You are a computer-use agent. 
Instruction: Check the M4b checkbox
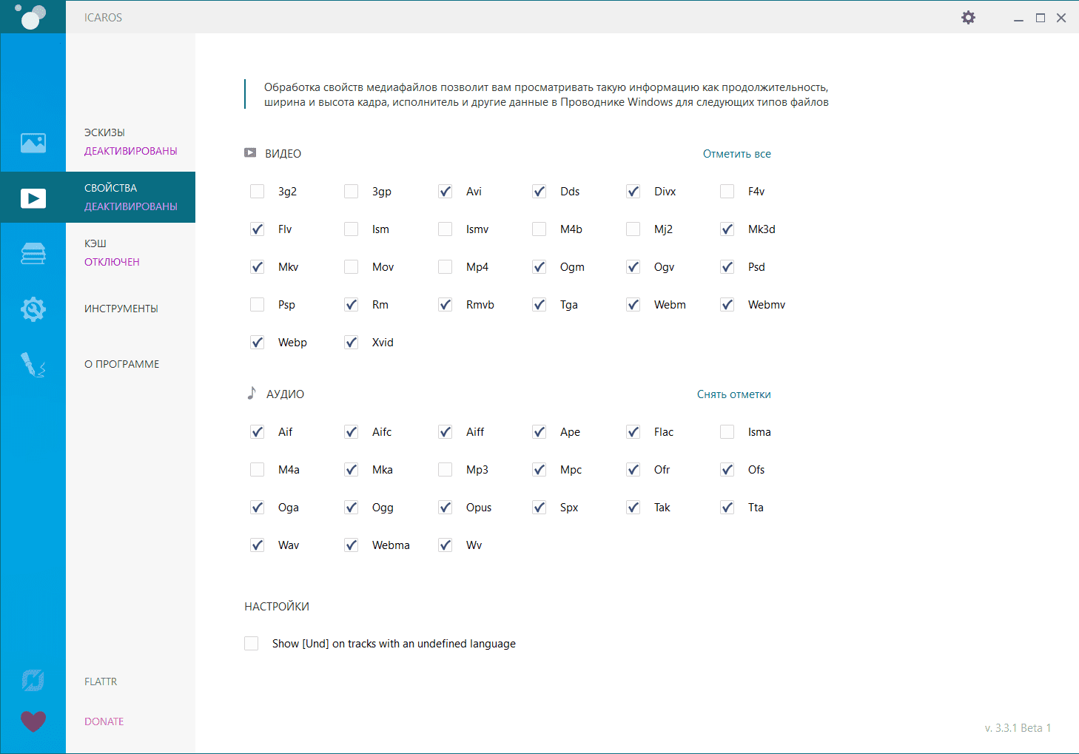click(539, 229)
